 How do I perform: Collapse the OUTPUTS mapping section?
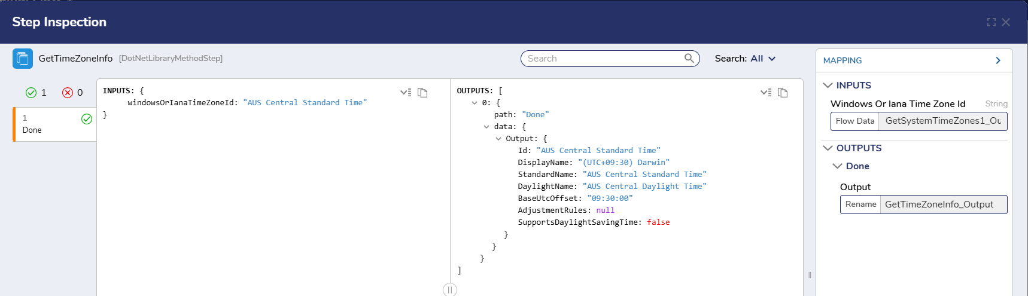tap(828, 148)
